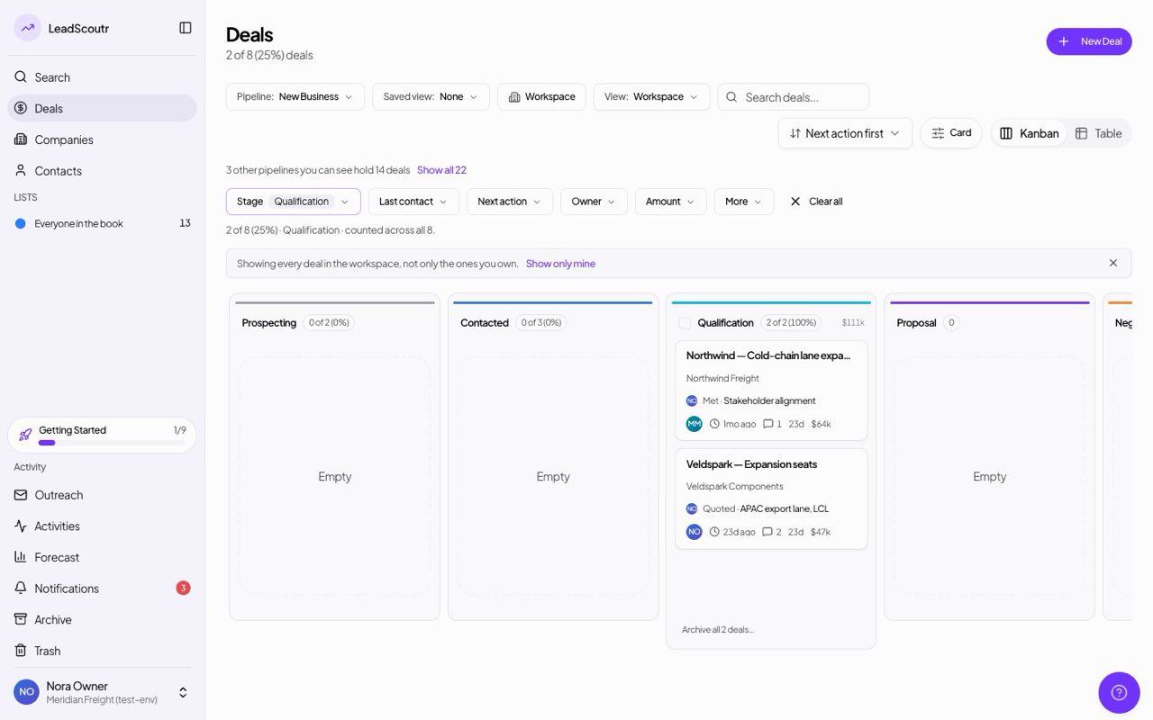Viewport: 1153px width, 720px height.
Task: Click Stakeholder alignment activity on Northwind card
Action: click(769, 401)
